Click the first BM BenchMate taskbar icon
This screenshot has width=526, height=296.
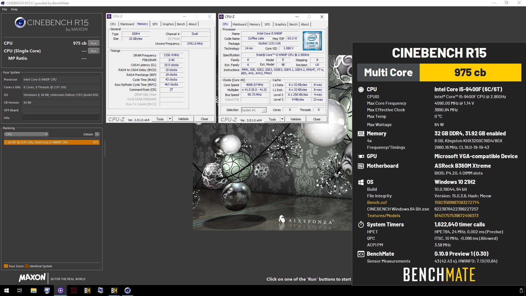pos(87,291)
